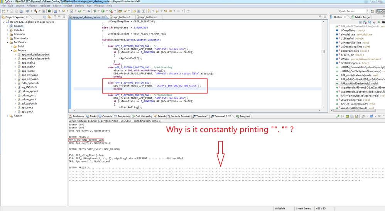Open the Refactor menu
This screenshot has width=385, height=211.
point(32,6)
